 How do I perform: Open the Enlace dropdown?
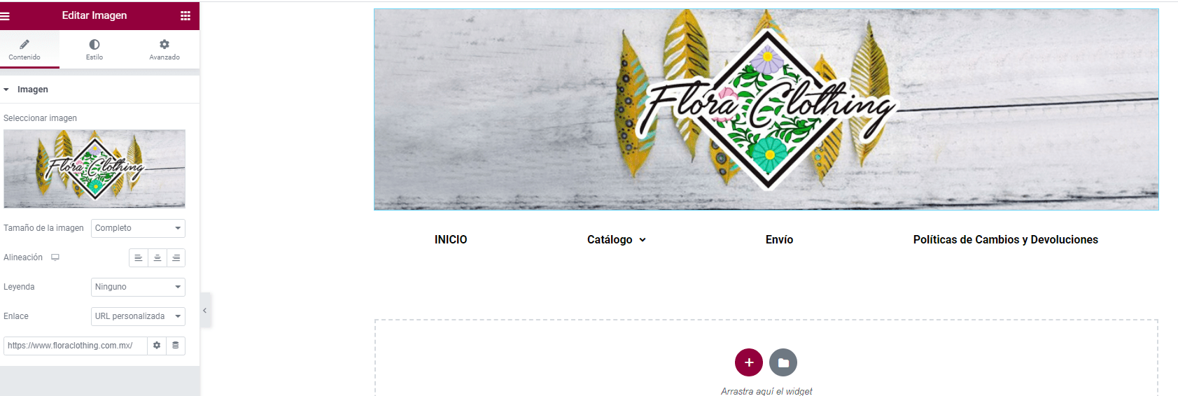pos(138,316)
